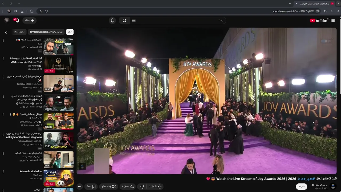Open the Joy Awards live stream thumbnail

click(x=59, y=65)
